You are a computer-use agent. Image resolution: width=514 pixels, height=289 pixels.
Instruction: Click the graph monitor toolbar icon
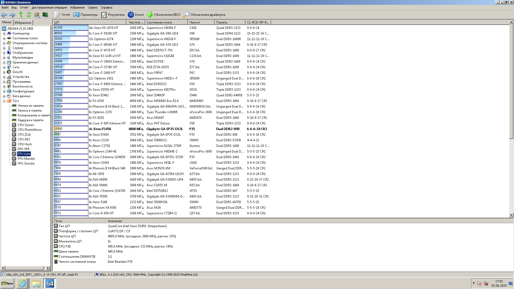point(45,15)
